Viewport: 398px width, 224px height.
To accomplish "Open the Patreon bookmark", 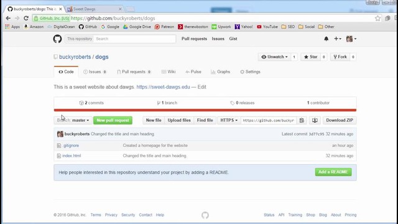I will (164, 27).
